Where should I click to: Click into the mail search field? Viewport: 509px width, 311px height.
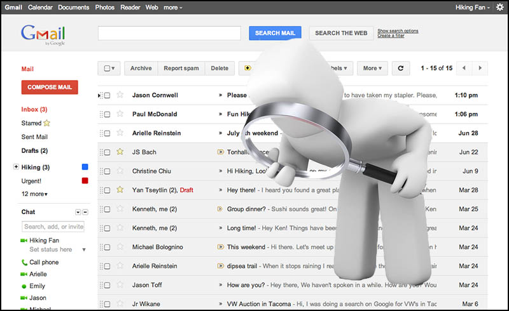169,33
